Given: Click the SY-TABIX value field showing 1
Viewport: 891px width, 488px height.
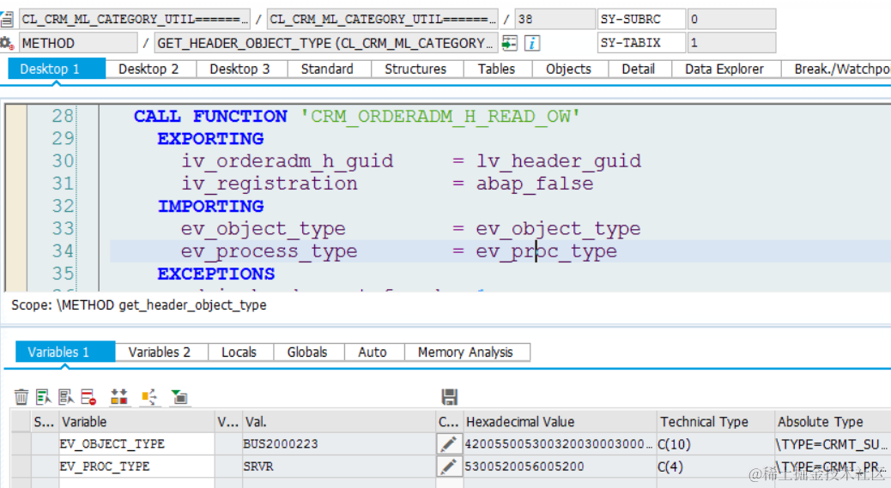Looking at the screenshot, I should [731, 43].
